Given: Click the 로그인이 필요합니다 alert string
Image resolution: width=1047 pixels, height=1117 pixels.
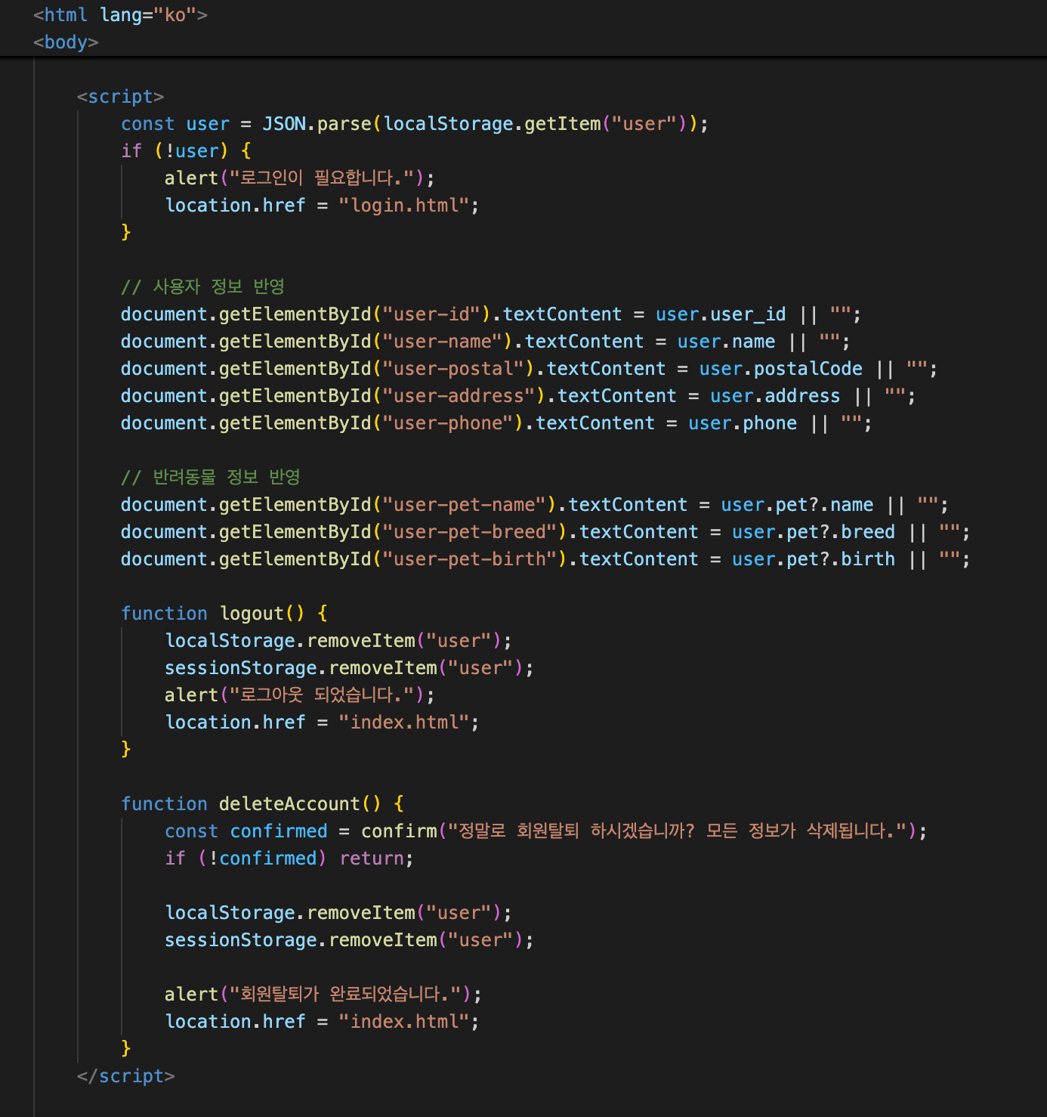Looking at the screenshot, I should pyautogui.click(x=322, y=178).
